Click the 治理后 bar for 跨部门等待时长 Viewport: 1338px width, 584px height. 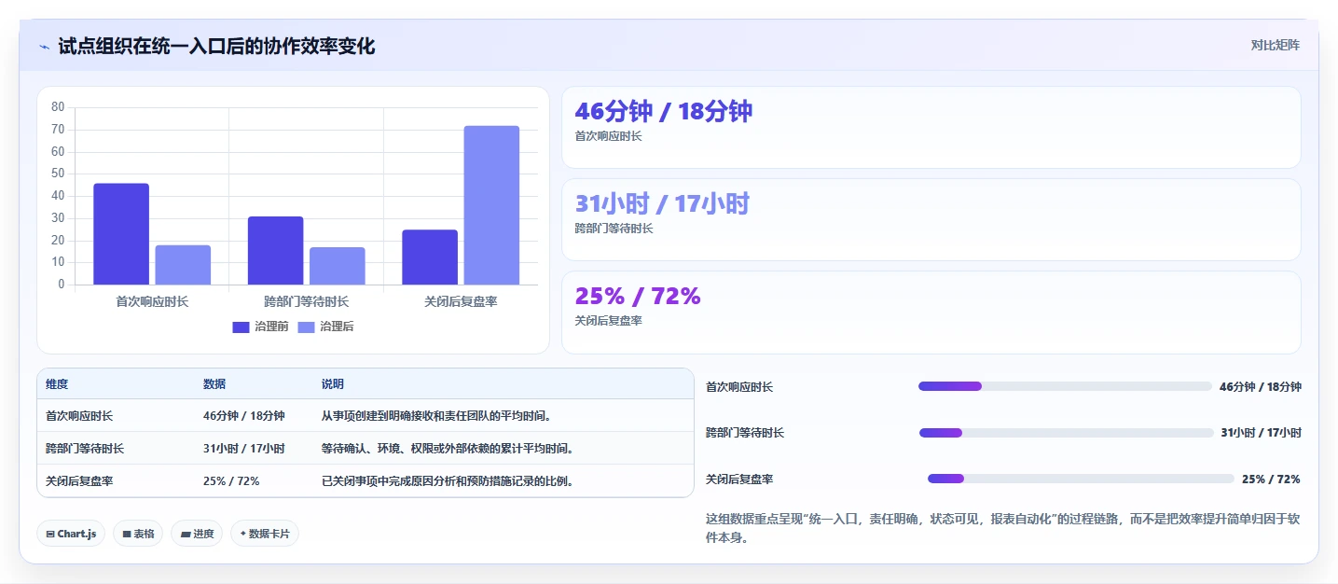(x=338, y=266)
